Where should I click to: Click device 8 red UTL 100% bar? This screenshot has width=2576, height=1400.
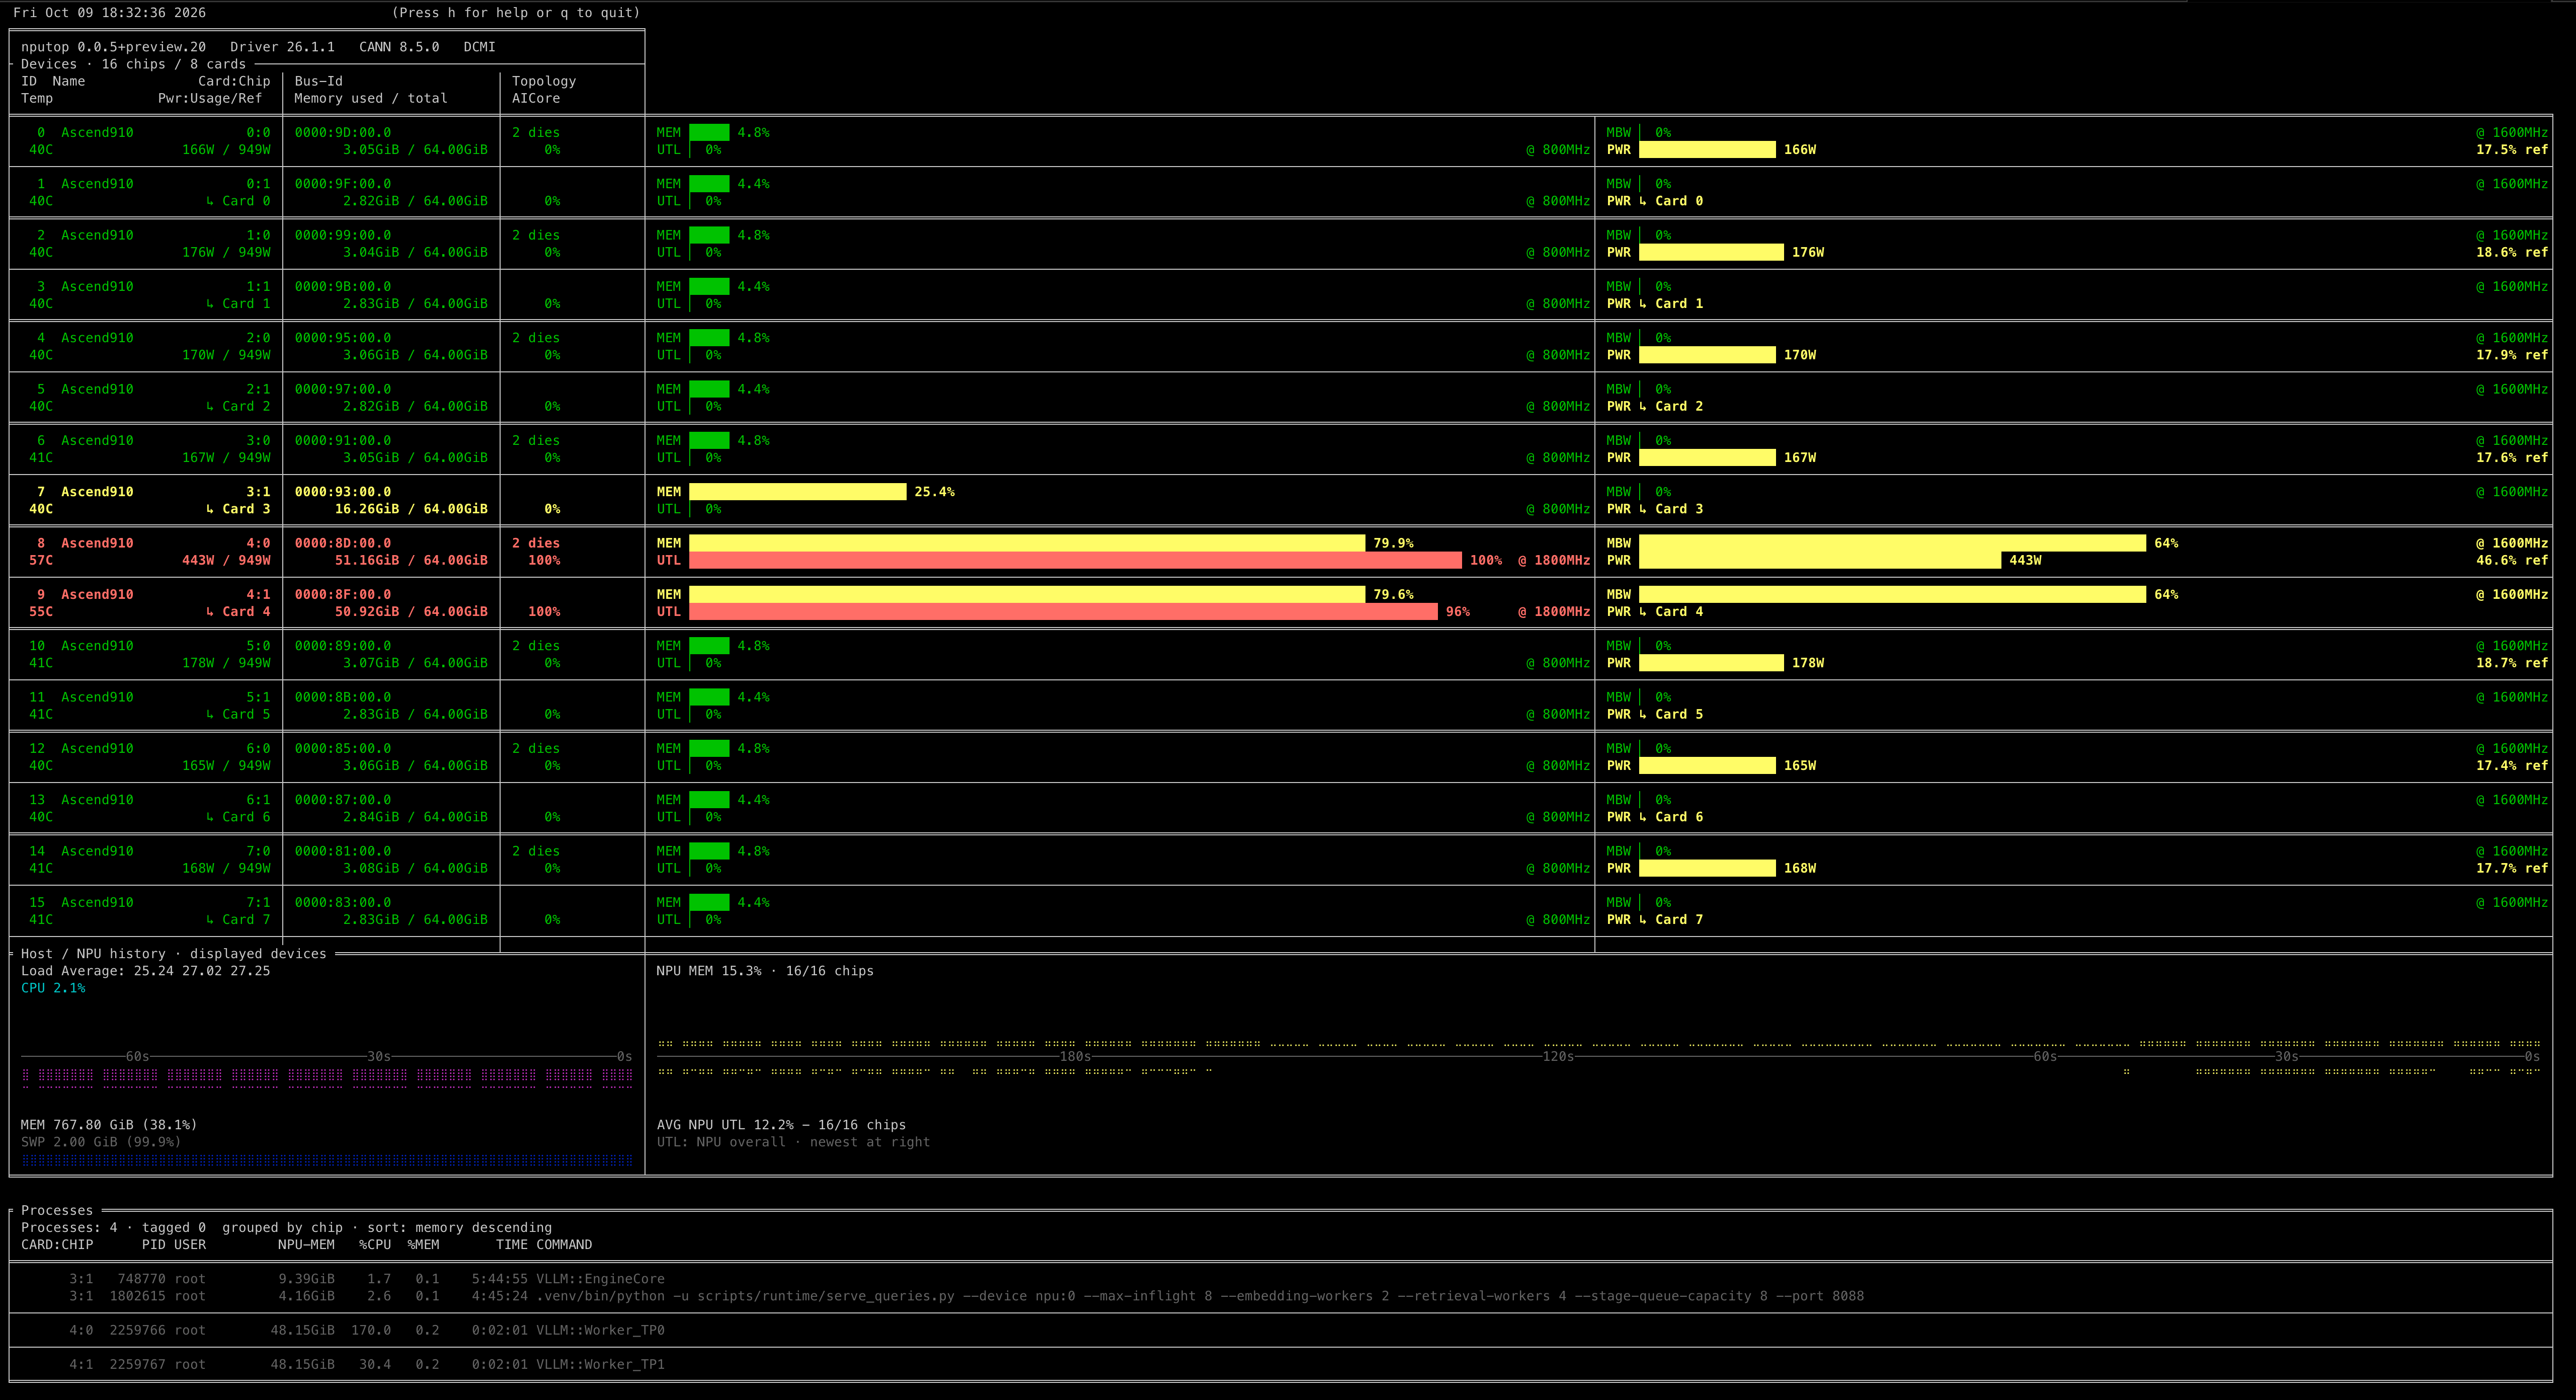pos(1075,561)
